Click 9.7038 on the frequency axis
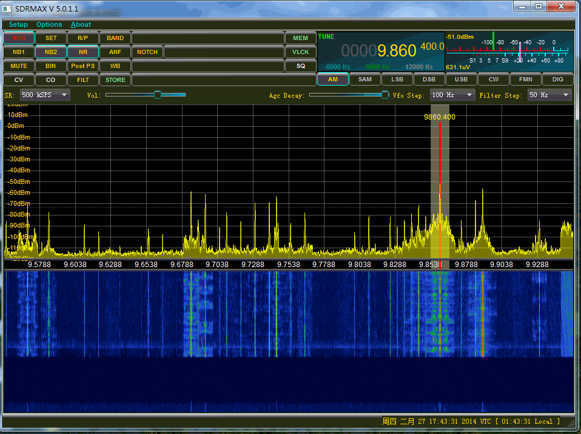 [x=217, y=265]
